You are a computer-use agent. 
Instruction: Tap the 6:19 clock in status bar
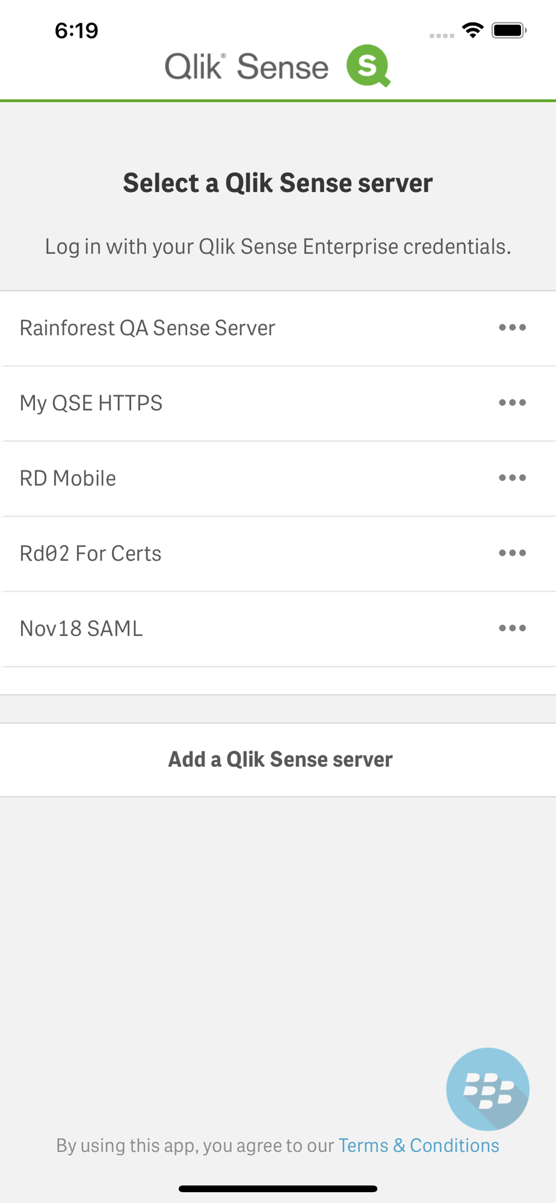tap(76, 31)
